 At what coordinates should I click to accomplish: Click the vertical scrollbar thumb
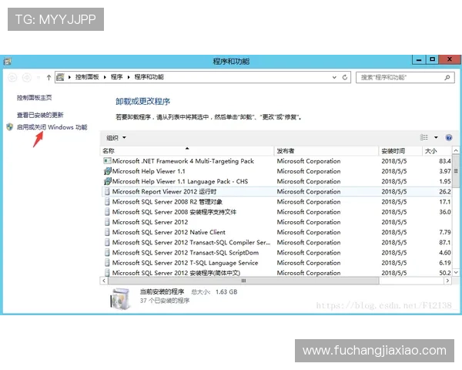click(456, 171)
